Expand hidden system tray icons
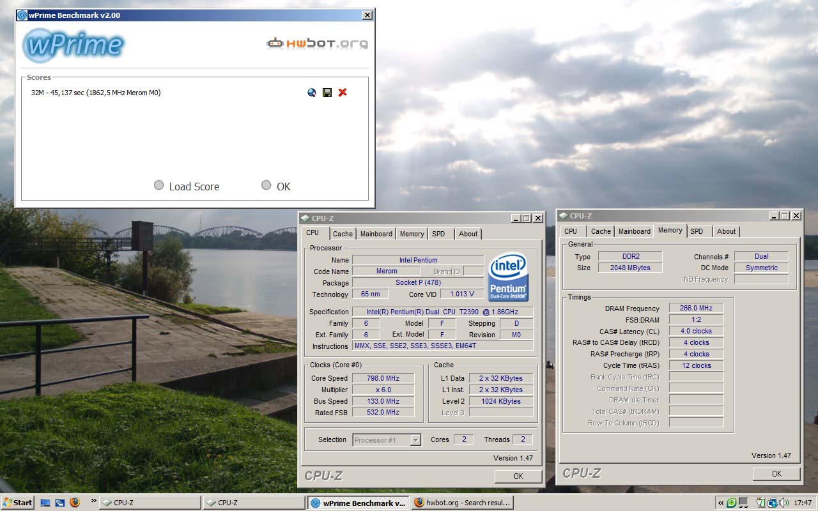The width and height of the screenshot is (818, 511). [721, 503]
